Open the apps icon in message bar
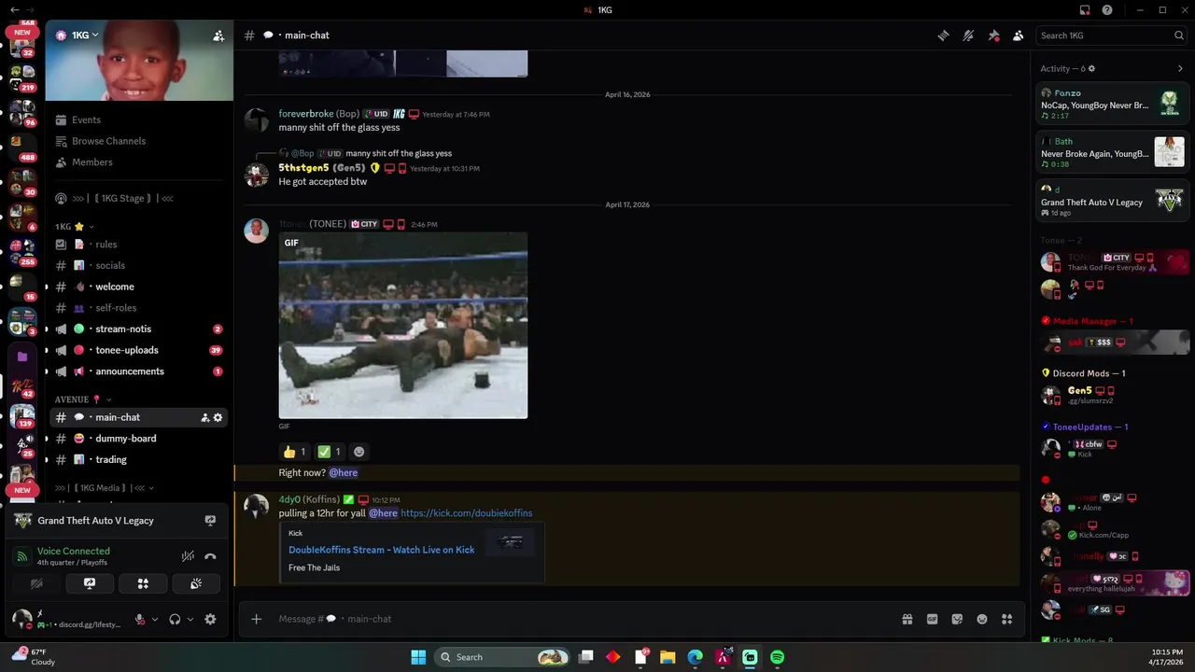Viewport: 1195px width, 672px height. [x=1006, y=619]
